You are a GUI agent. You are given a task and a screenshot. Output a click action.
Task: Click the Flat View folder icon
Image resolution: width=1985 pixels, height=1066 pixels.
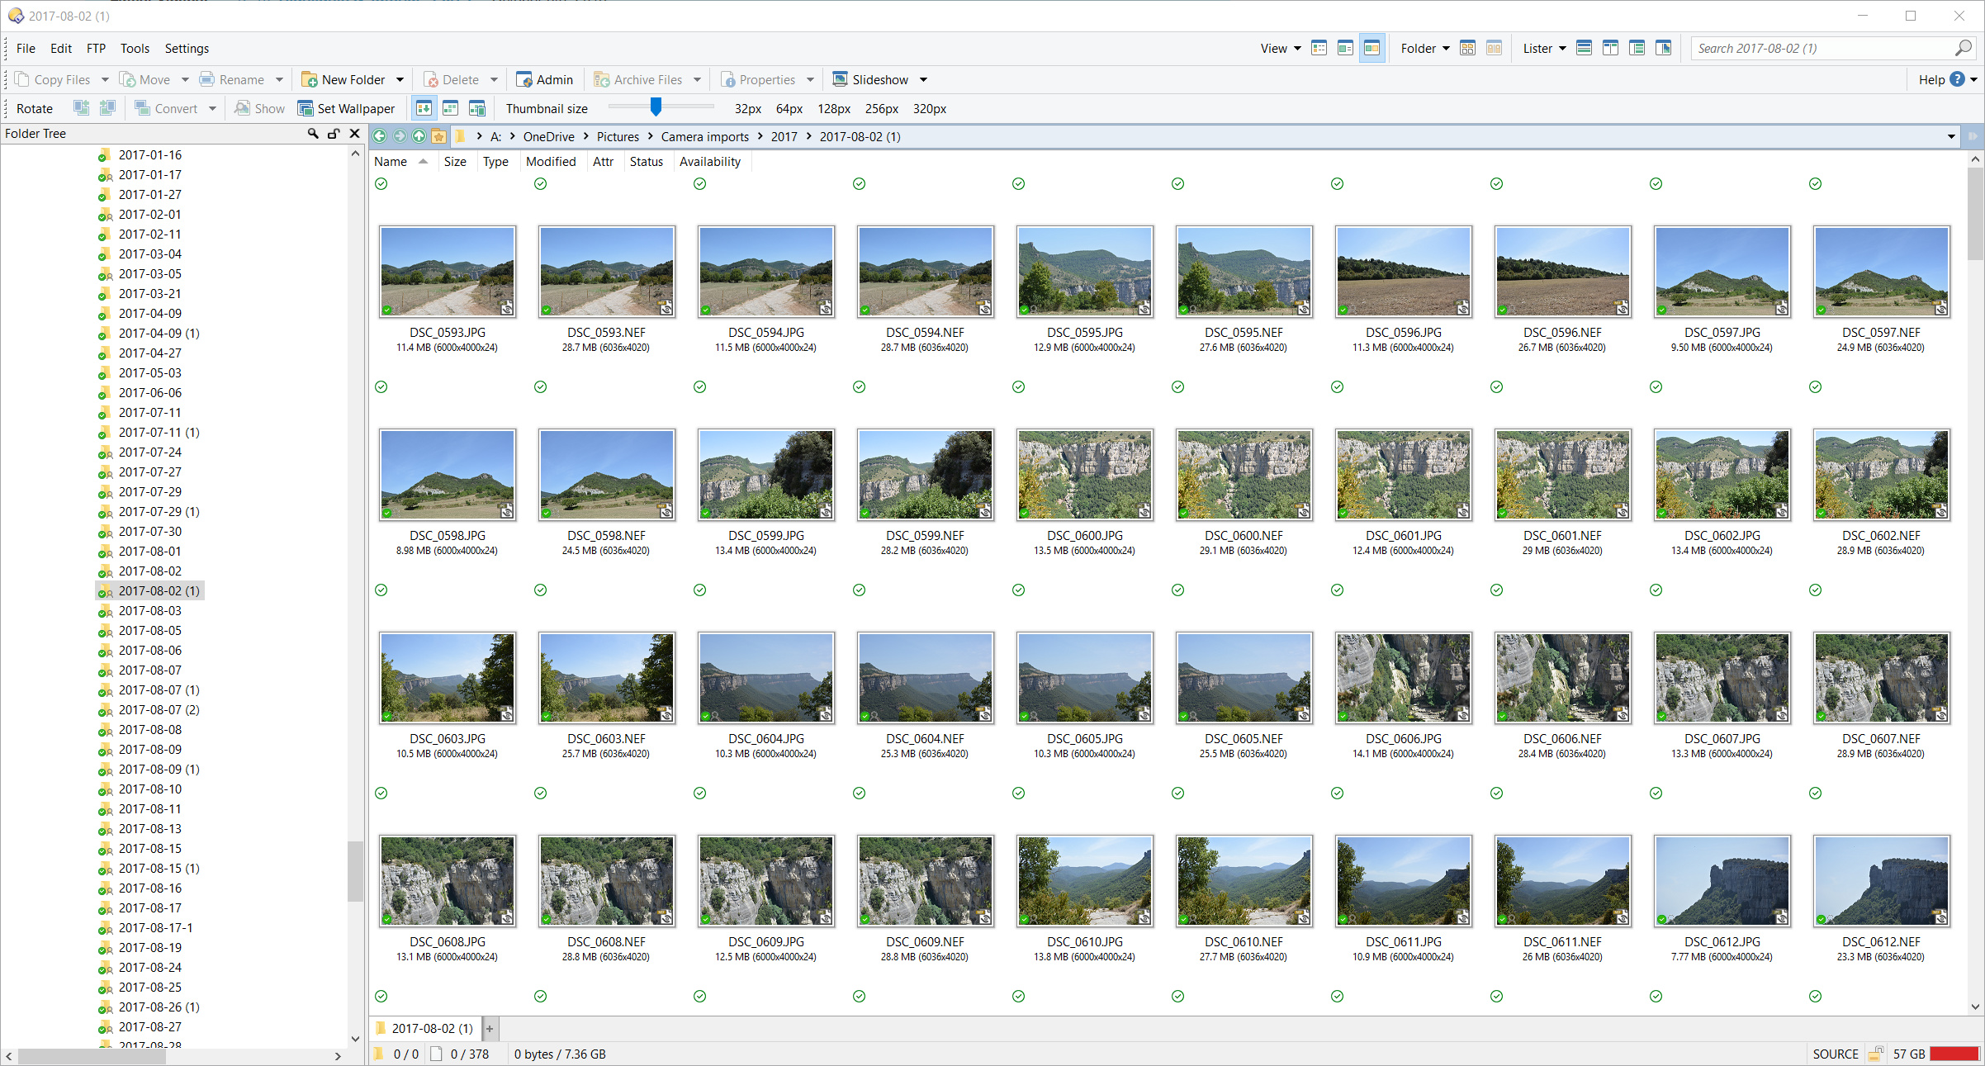coord(1467,49)
